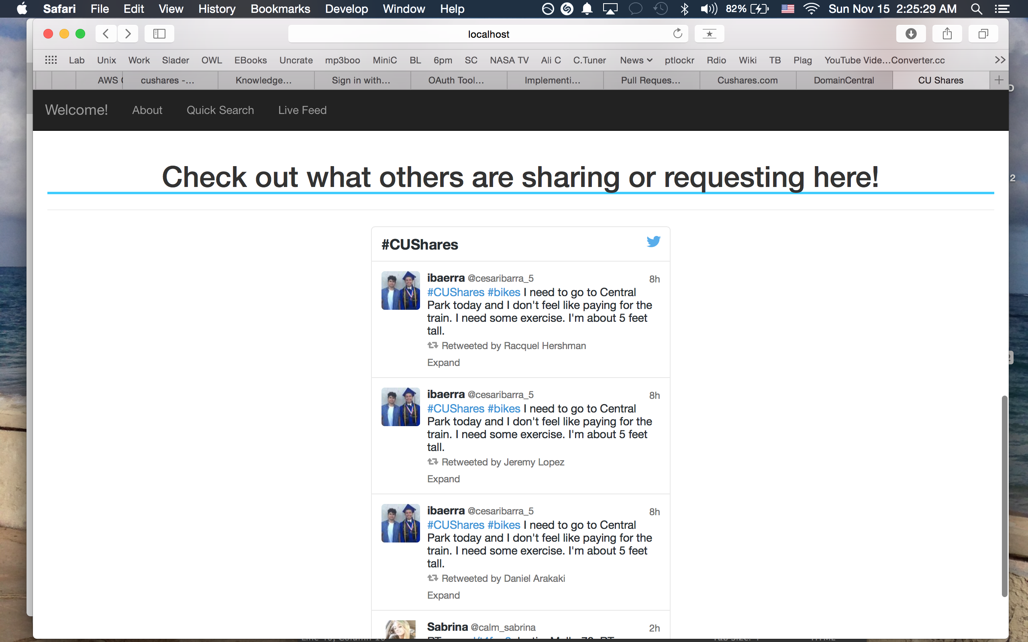Open a new tab with plus button
The height and width of the screenshot is (642, 1028).
click(x=999, y=80)
